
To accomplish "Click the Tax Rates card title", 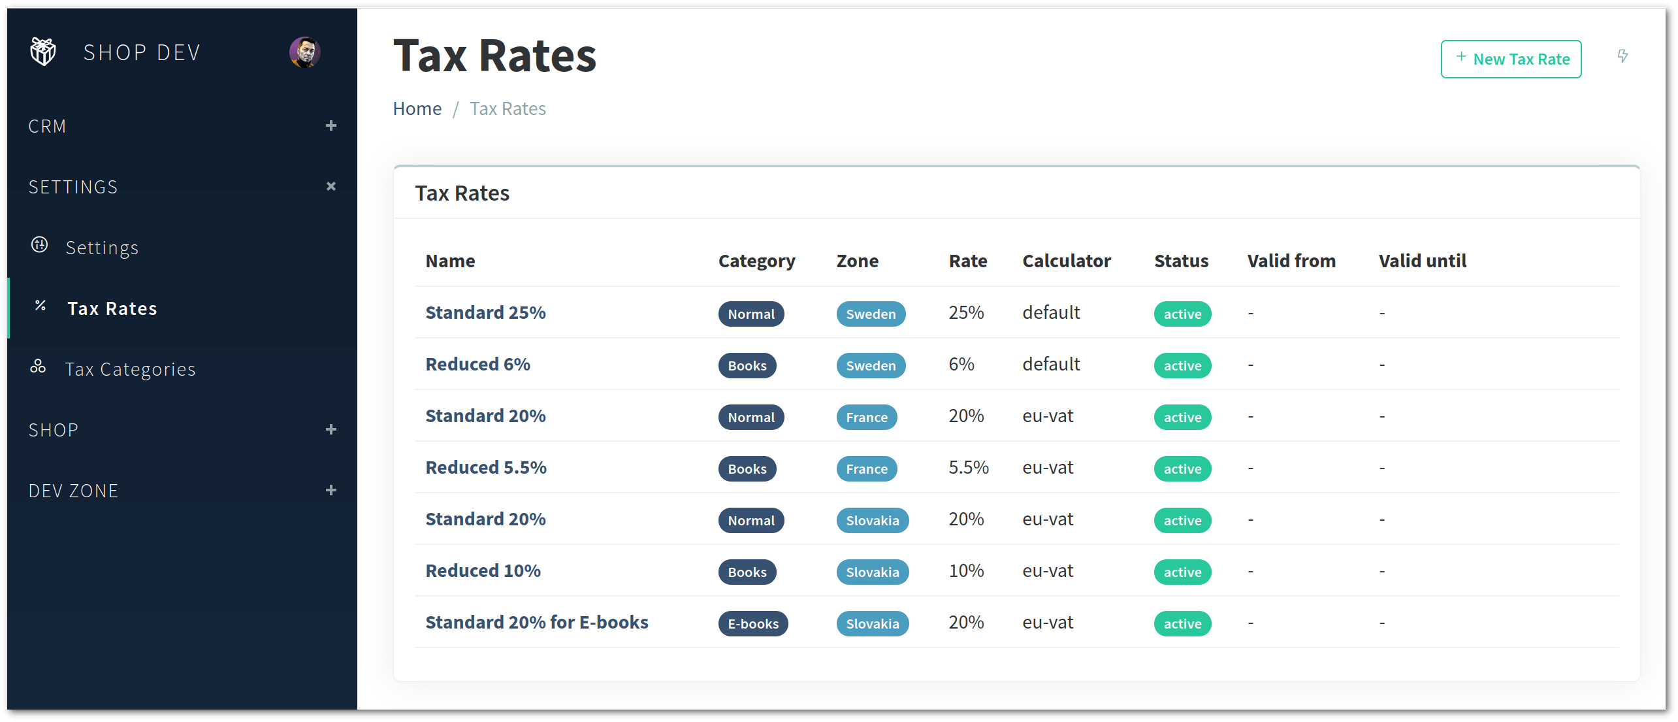I will (x=462, y=193).
